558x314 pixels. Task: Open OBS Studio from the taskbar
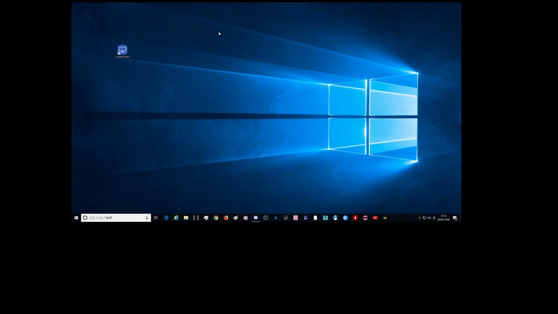266,218
